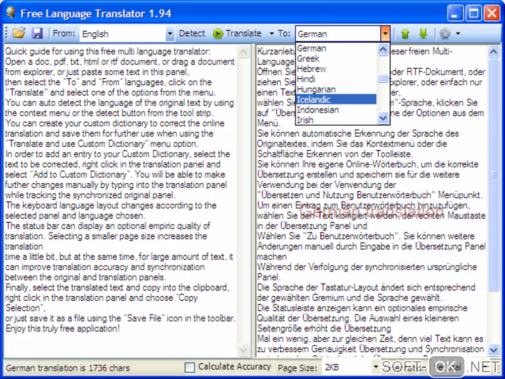Click text 'Enjoy this truly free application!'
Viewport: 505px width, 379px height.
[x=63, y=329]
